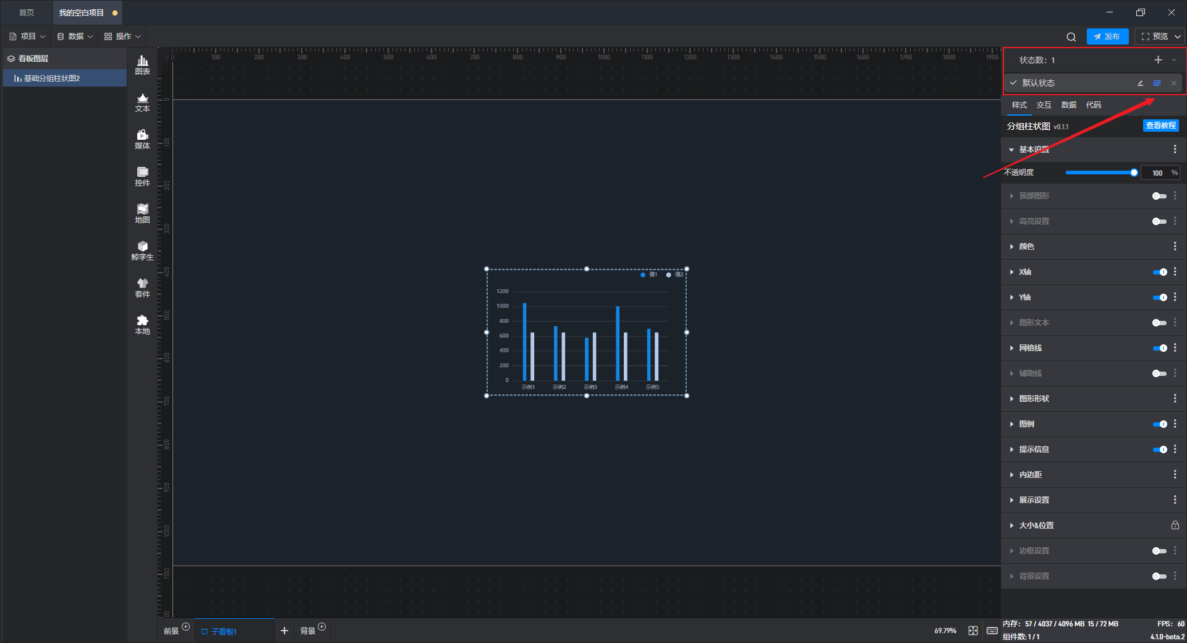Screen dimensions: 1187x643
Task: Click the search magnifier icon in toolbar
Action: (x=1071, y=37)
